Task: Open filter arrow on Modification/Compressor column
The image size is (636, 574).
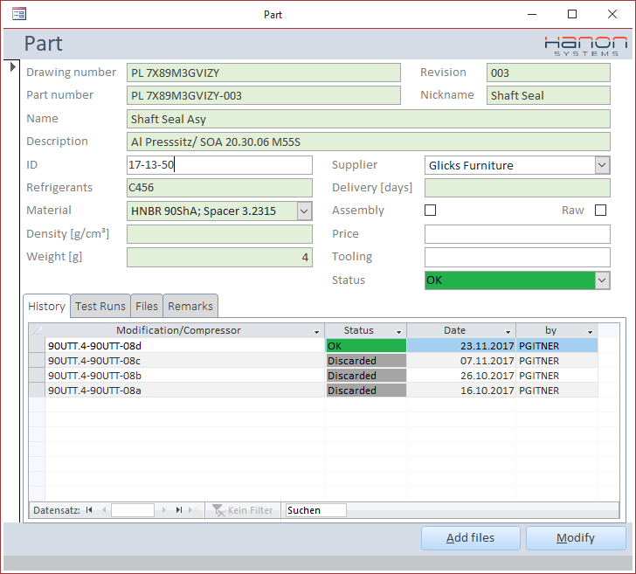Action: click(316, 332)
